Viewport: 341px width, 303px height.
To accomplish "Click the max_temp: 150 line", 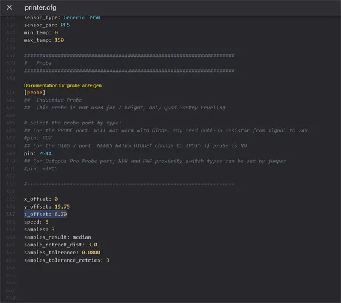I will click(x=44, y=40).
